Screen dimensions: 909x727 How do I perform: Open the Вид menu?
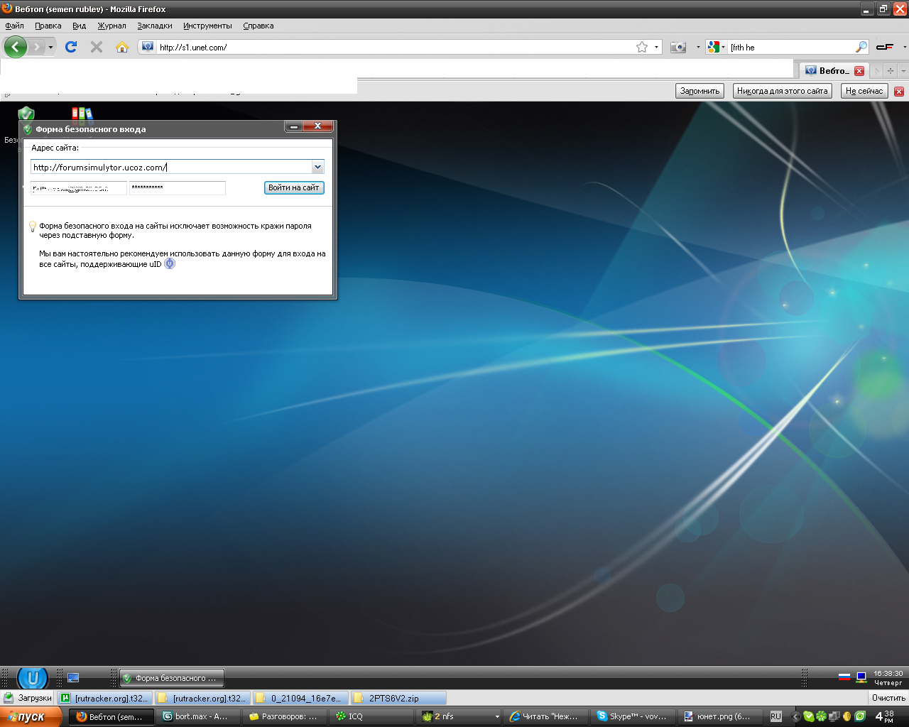tap(79, 26)
